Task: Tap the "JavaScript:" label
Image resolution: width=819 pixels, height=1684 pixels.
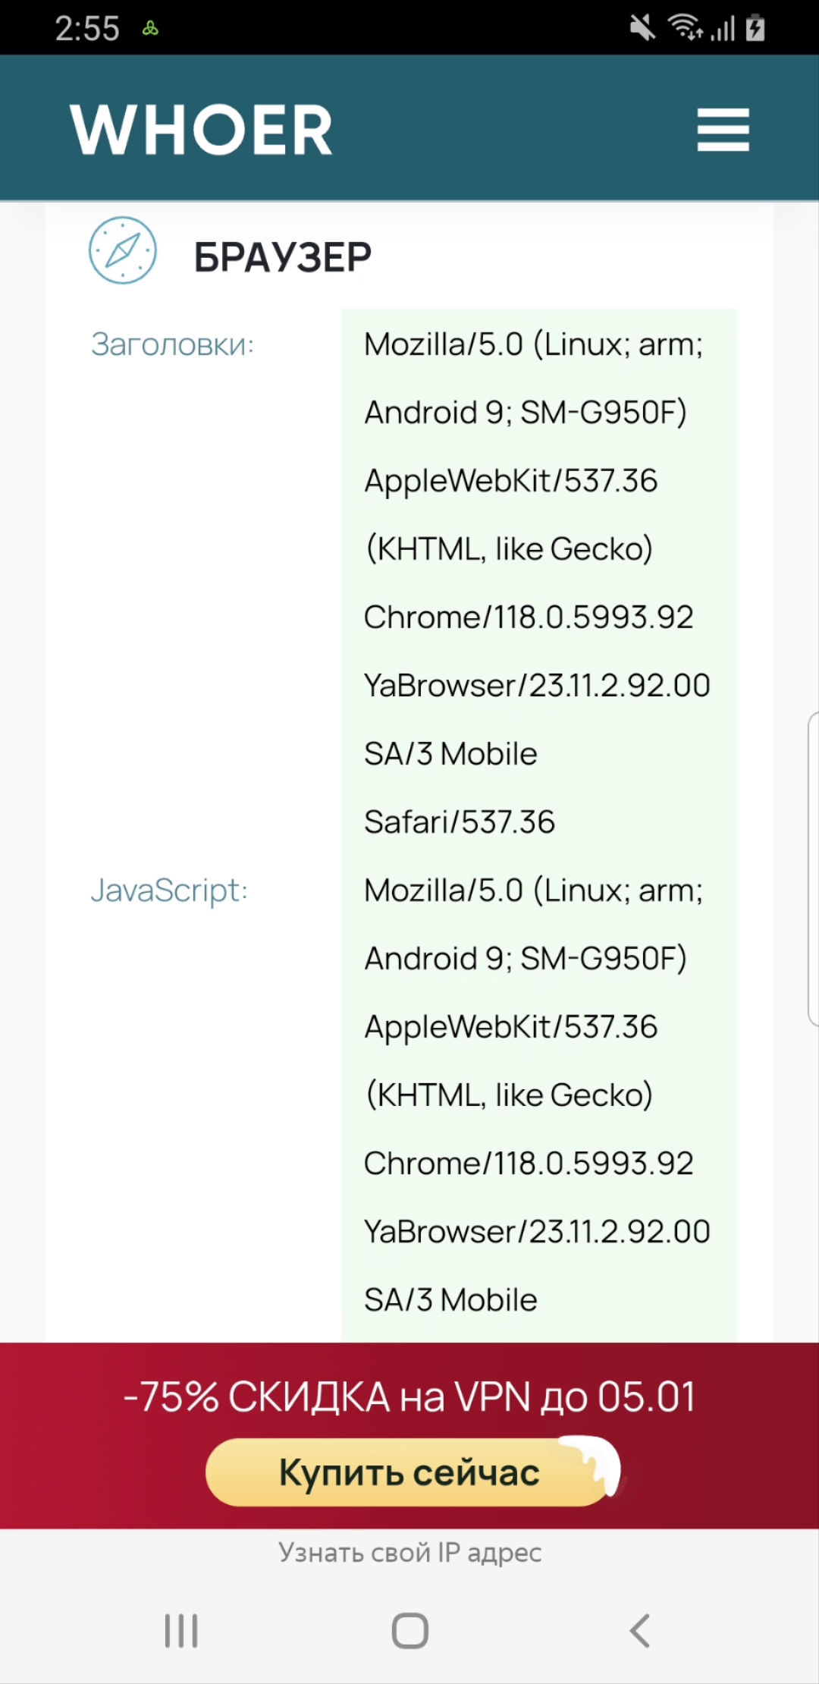Action: 169,891
